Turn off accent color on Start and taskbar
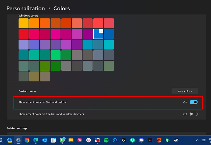The image size is (211, 145). (x=193, y=102)
